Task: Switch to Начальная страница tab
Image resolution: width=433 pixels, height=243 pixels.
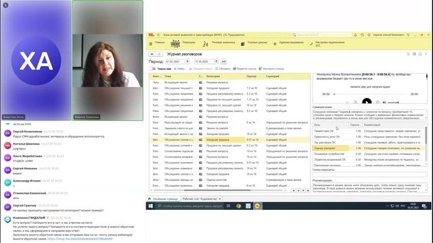Action: [x=163, y=198]
